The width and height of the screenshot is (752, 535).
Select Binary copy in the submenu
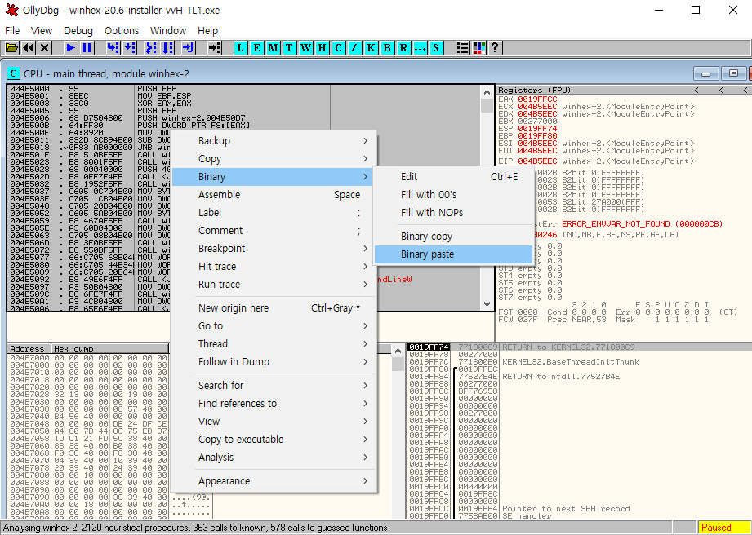click(x=453, y=237)
